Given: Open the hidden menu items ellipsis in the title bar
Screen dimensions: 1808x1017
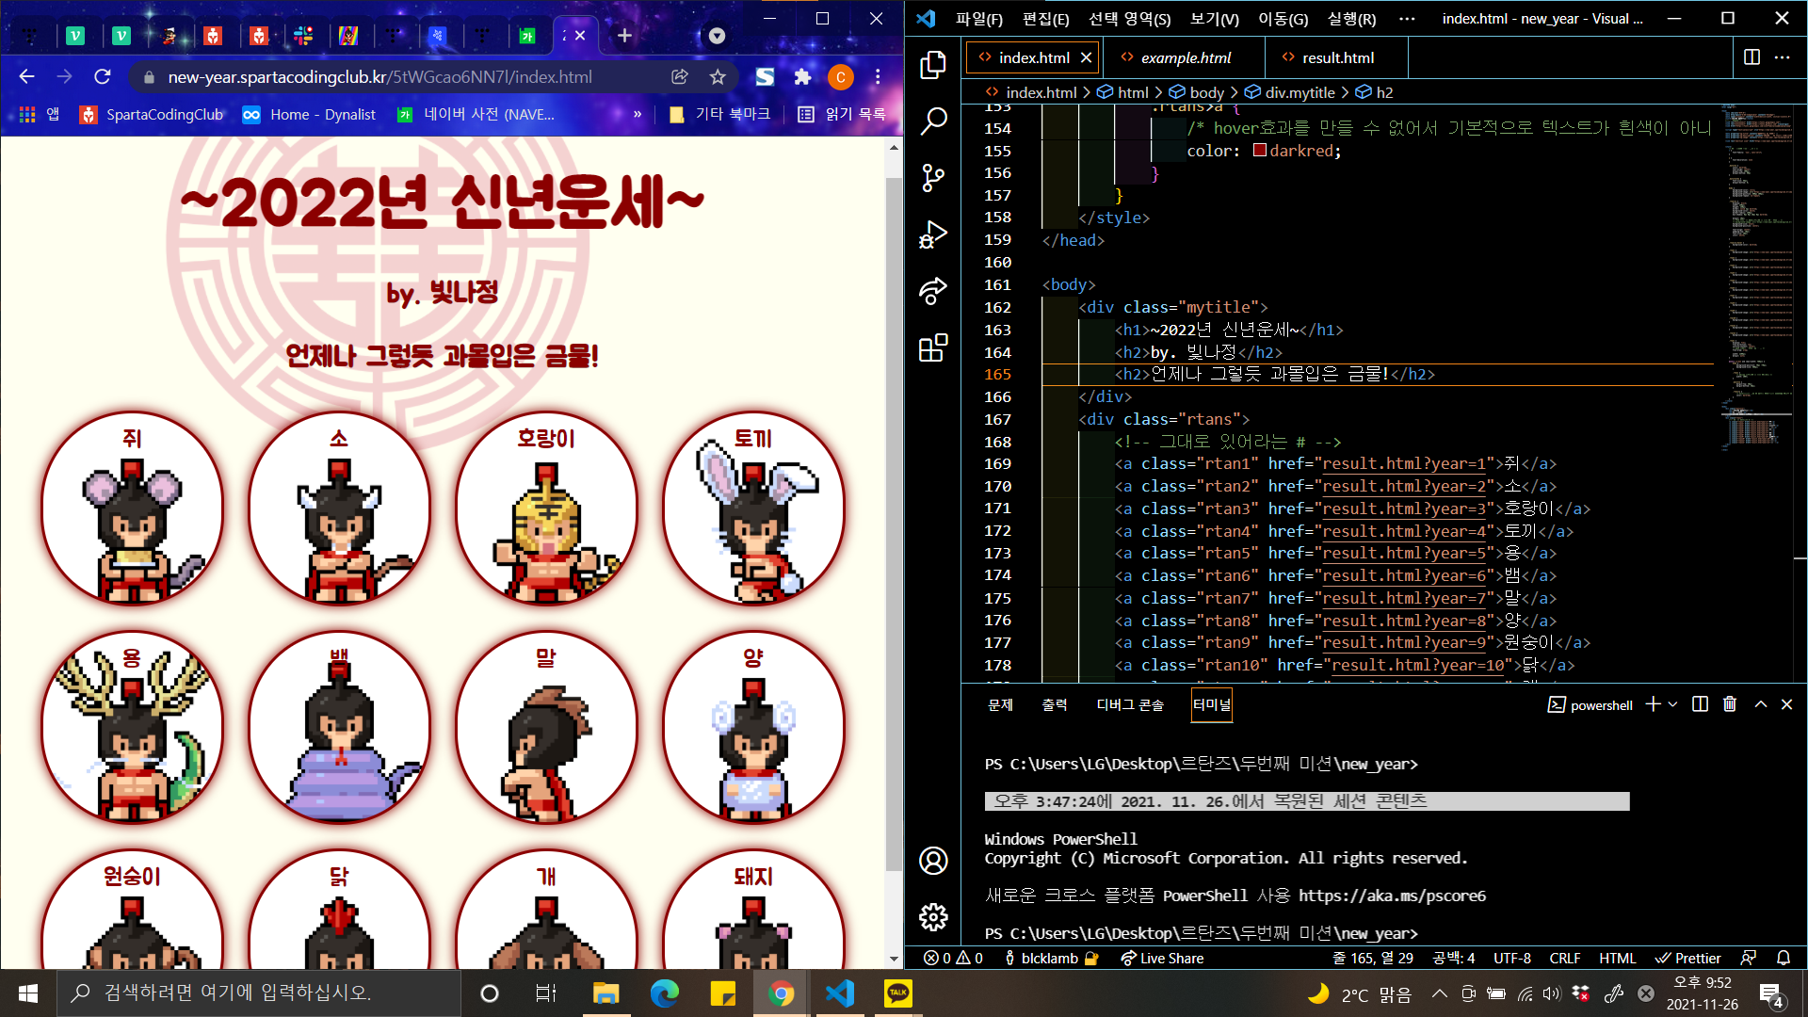Looking at the screenshot, I should pyautogui.click(x=1407, y=19).
